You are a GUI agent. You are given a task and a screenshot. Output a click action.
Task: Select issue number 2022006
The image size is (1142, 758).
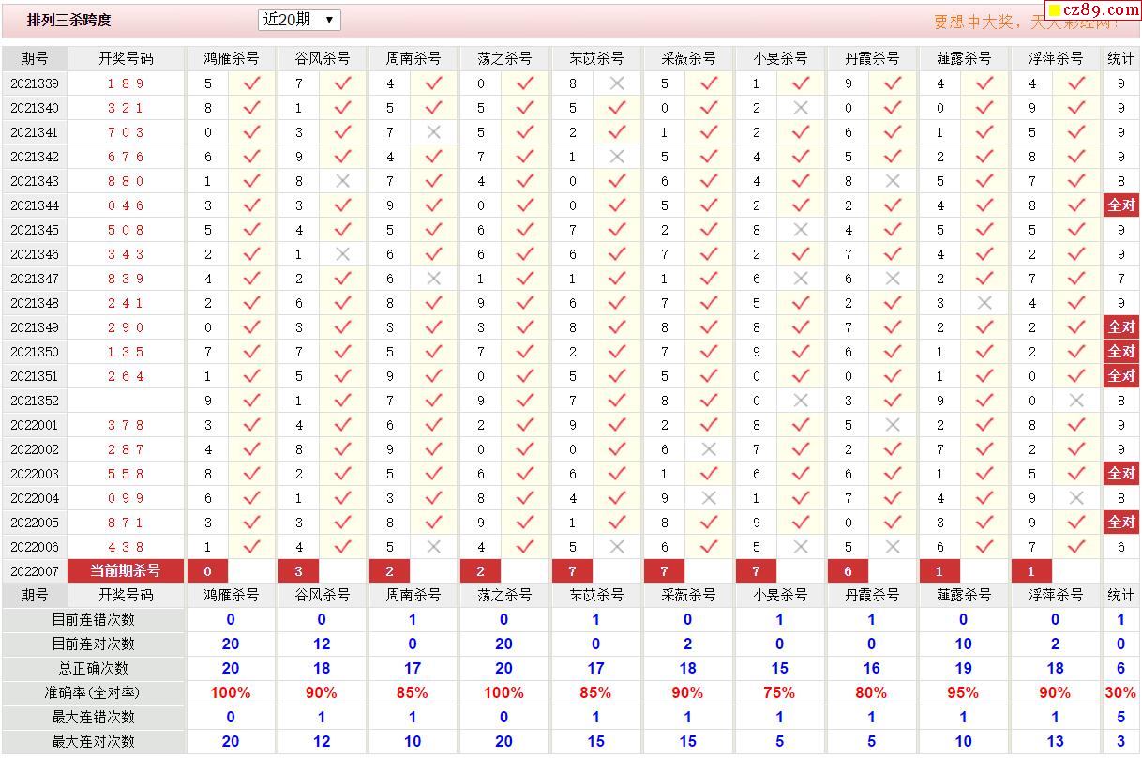(x=35, y=547)
